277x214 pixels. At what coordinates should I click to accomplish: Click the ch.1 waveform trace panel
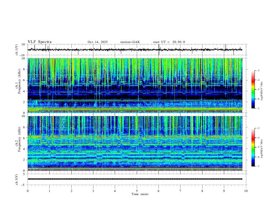(137, 50)
